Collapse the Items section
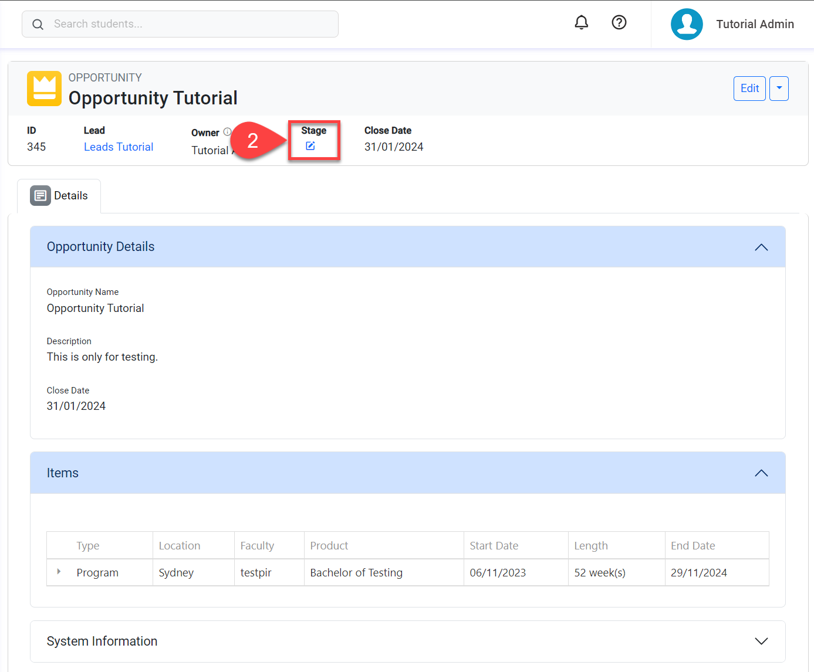 point(761,473)
